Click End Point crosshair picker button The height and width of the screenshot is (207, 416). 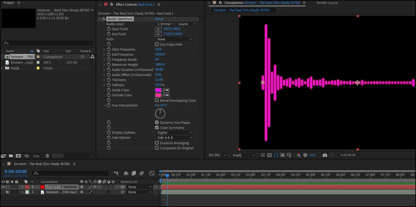tap(158, 34)
